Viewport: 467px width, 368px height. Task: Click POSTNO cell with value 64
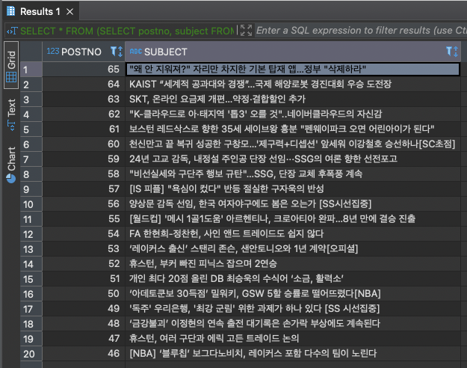click(x=84, y=84)
